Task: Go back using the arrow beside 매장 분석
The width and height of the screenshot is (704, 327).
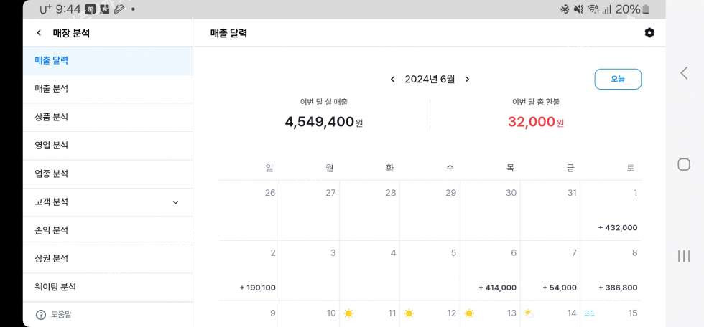Action: click(39, 33)
